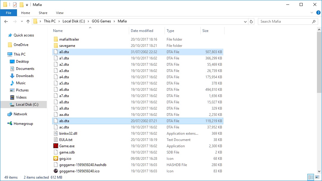Image resolution: width=322 pixels, height=181 pixels.
Task: Select the aa.dta file
Action: [x=137, y=115]
